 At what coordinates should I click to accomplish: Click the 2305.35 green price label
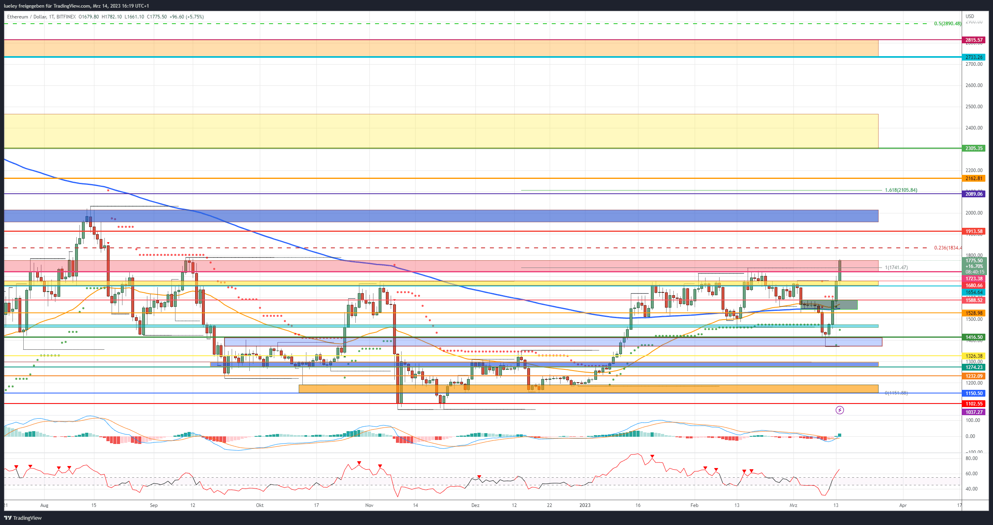click(974, 148)
